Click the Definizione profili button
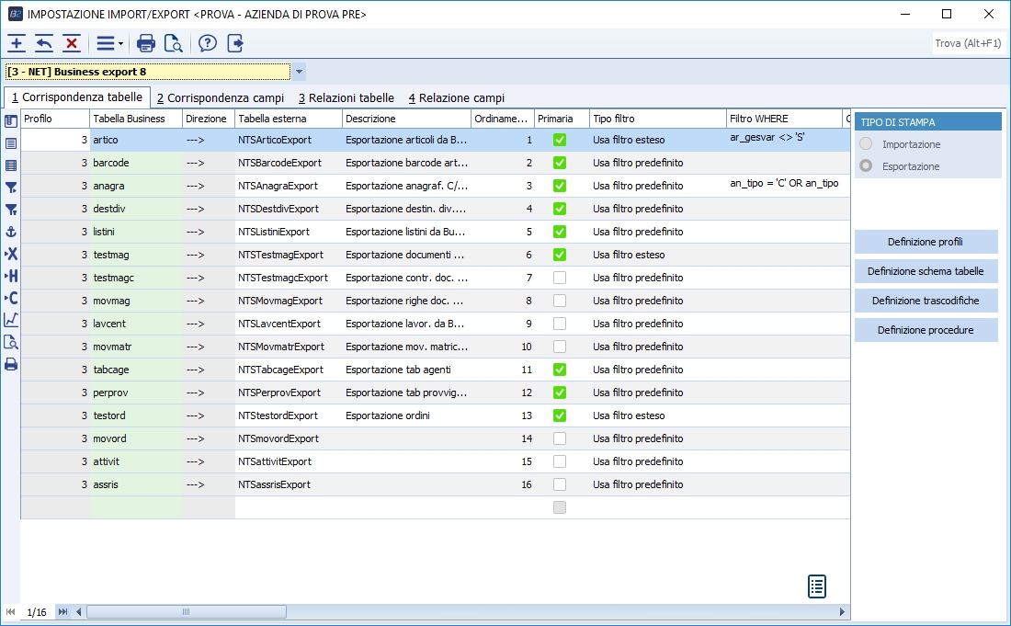The width and height of the screenshot is (1011, 626). 926,242
